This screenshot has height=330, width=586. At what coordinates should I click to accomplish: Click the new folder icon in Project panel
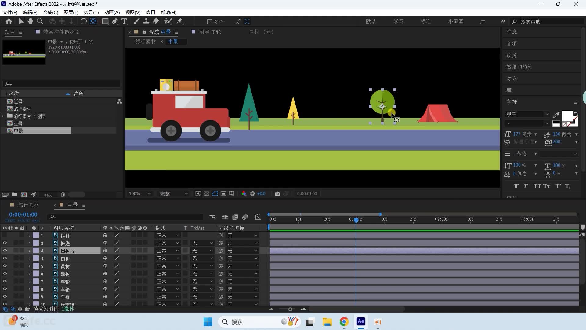click(x=14, y=195)
